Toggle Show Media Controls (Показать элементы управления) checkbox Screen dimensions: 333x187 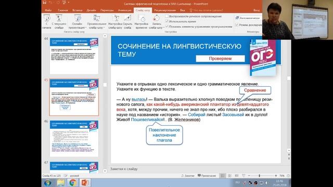click(x=167, y=26)
